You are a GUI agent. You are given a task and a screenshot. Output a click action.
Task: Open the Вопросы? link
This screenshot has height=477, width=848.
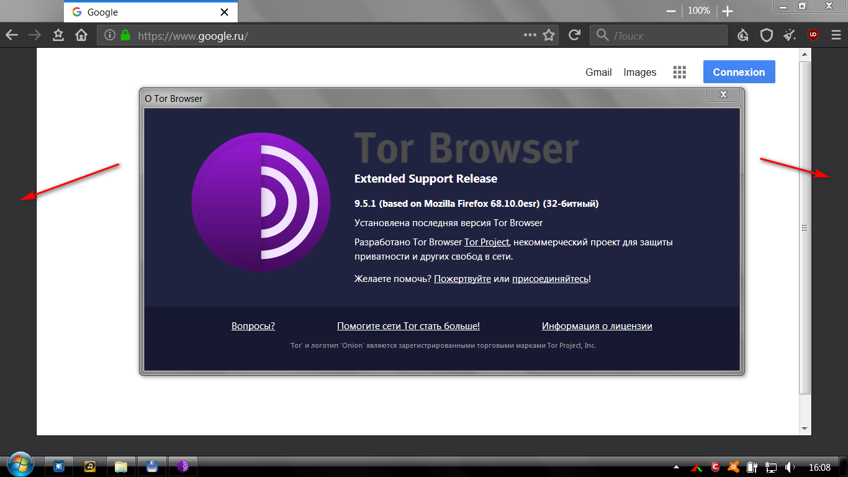(253, 326)
